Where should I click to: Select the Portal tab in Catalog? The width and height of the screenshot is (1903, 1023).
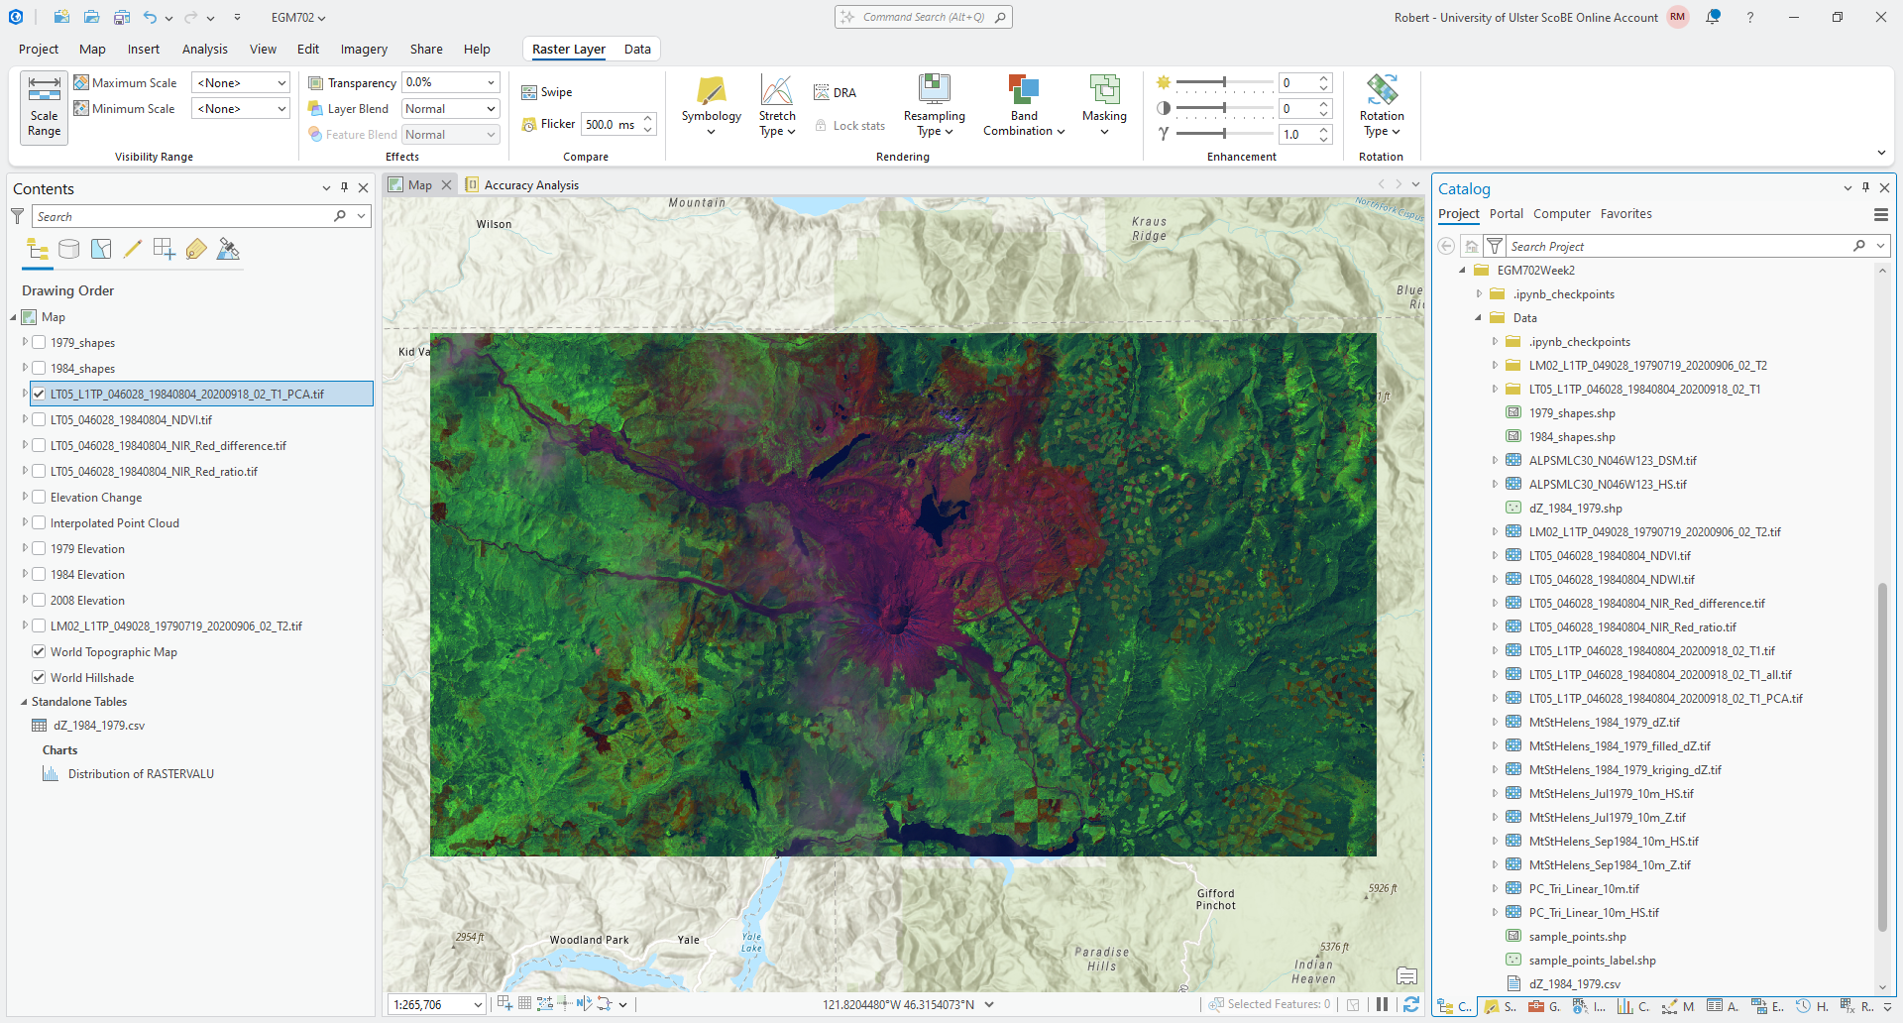1506,214
